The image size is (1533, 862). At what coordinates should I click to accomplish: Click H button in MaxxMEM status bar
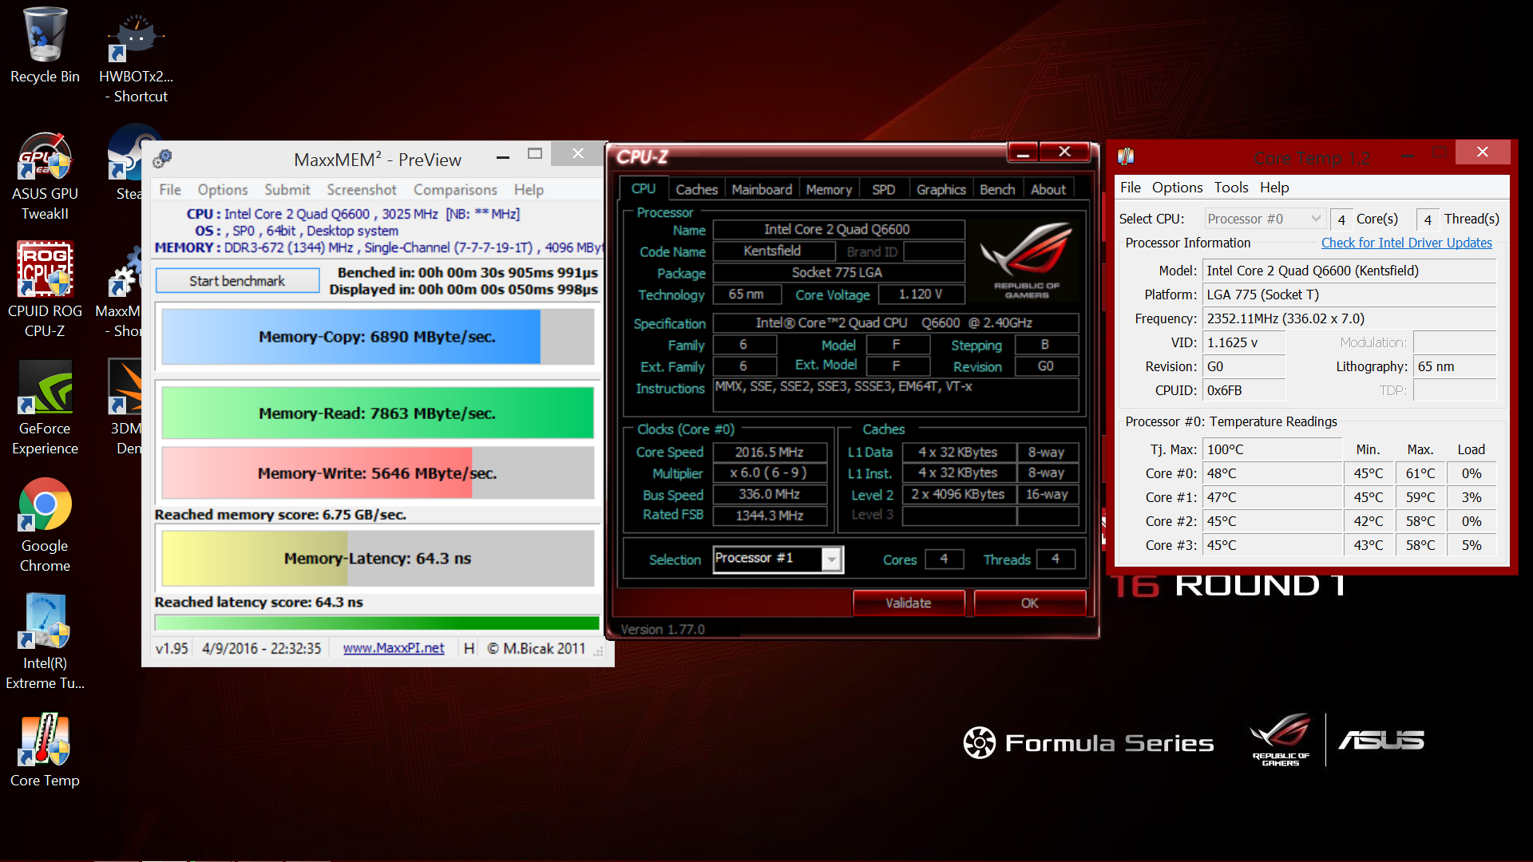[x=469, y=648]
